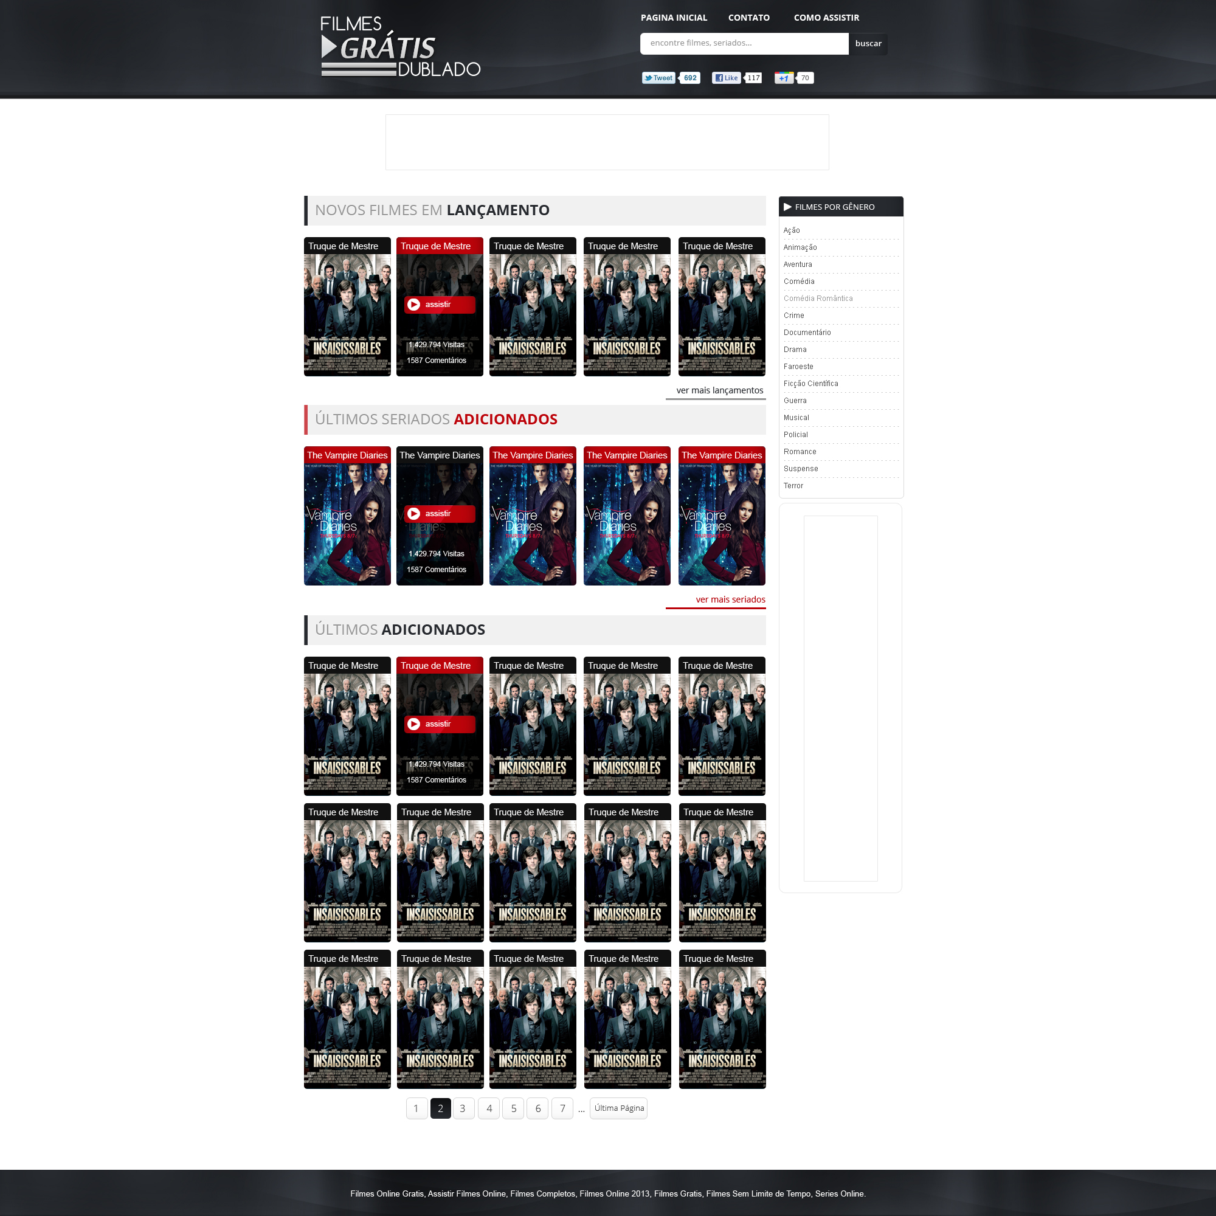This screenshot has height=1216, width=1216.
Task: Click the Facebook Like button
Action: [x=727, y=78]
